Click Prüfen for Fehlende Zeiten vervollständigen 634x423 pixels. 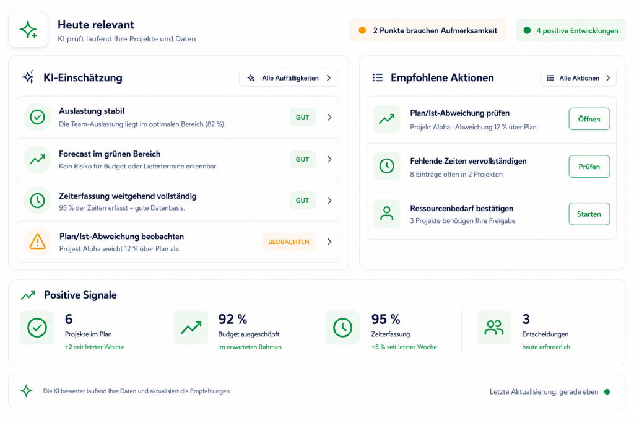(x=589, y=167)
